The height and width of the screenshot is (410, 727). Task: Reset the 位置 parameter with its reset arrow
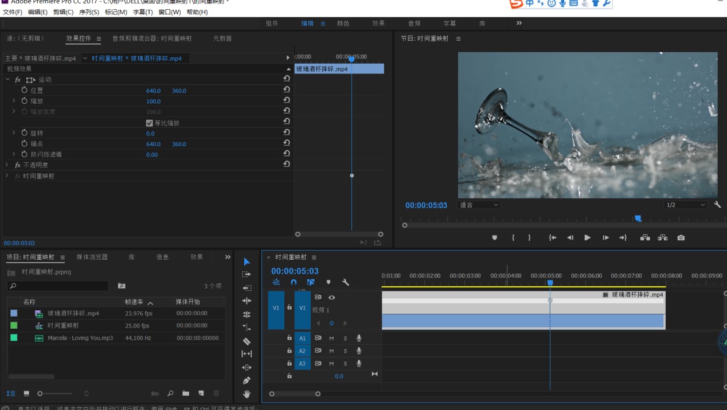click(x=286, y=90)
